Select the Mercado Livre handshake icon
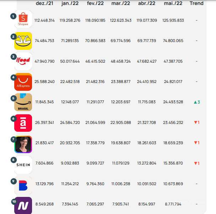216x214 pixels. [x=23, y=41]
